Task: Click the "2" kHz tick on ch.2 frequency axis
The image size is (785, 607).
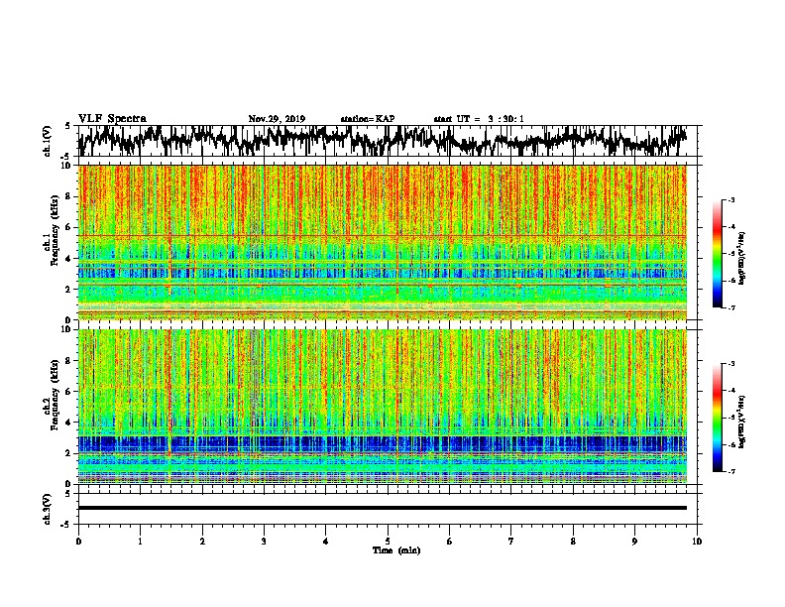Action: pyautogui.click(x=68, y=453)
